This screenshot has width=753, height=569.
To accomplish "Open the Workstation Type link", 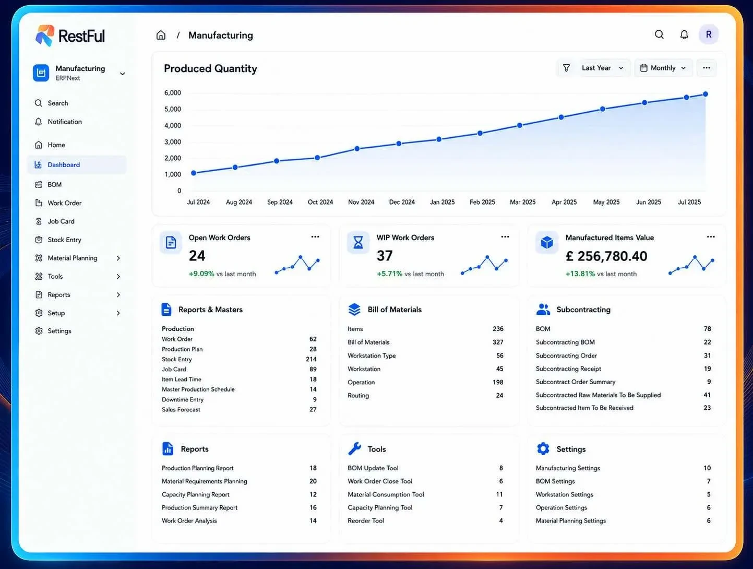I will tap(372, 355).
